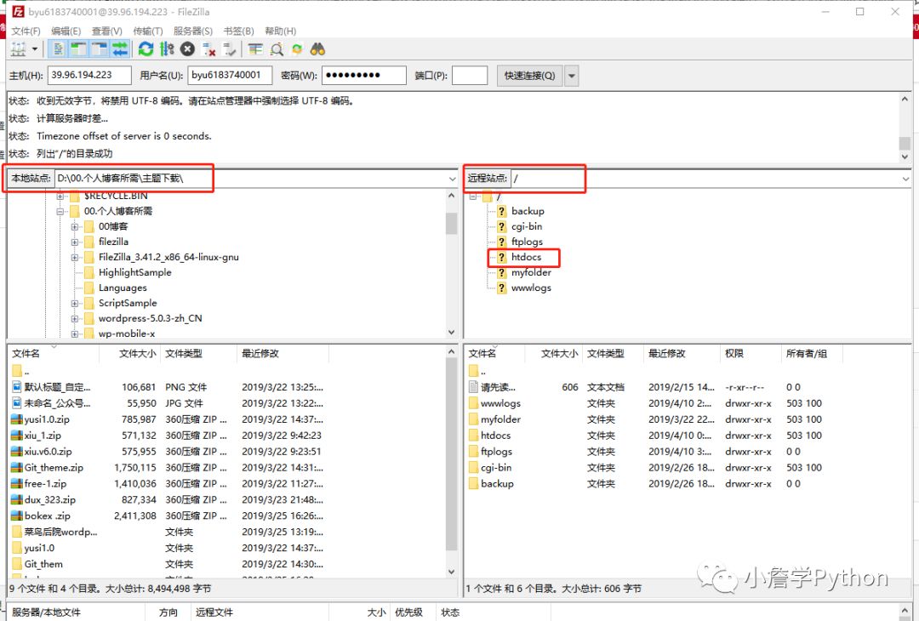Open the 查看(V) menu
Viewport: 919px width, 621px height.
[x=106, y=31]
